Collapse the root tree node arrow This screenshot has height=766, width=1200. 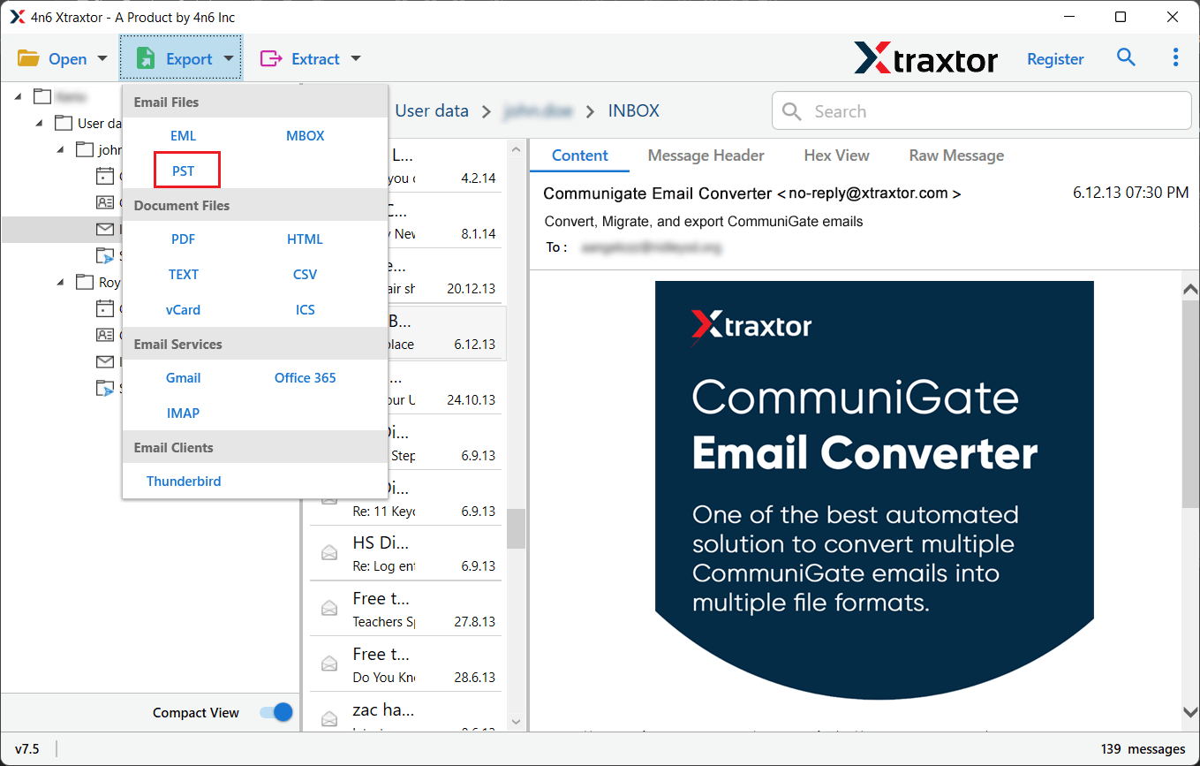point(19,96)
